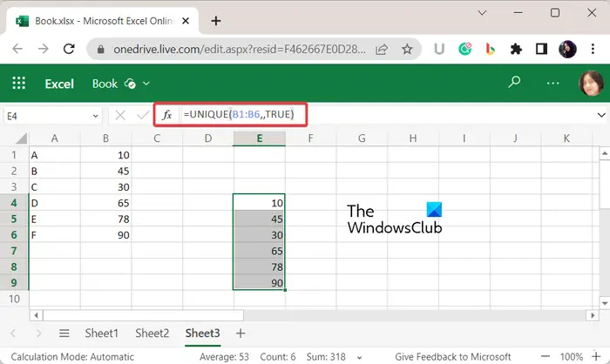Select cell B5 containing 78
The height and width of the screenshot is (364, 610).
coord(105,219)
